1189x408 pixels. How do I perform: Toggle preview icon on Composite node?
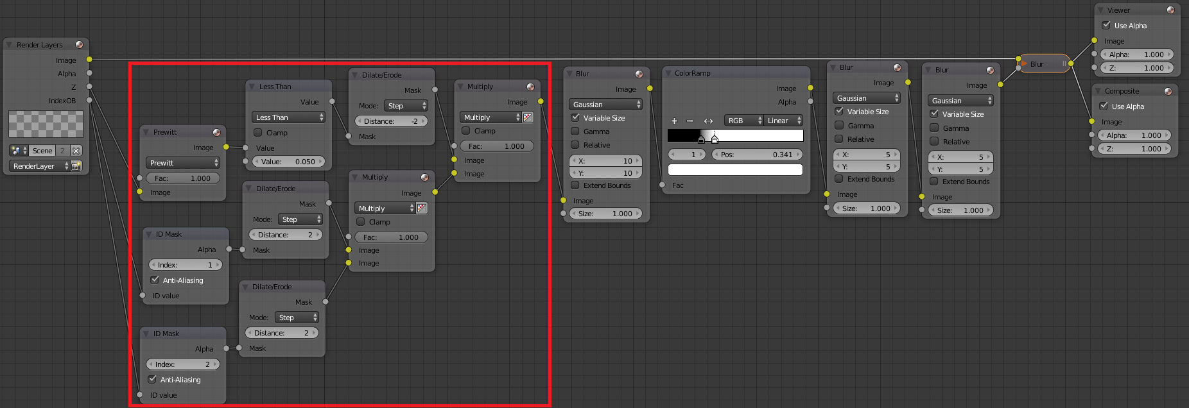[x=1168, y=91]
